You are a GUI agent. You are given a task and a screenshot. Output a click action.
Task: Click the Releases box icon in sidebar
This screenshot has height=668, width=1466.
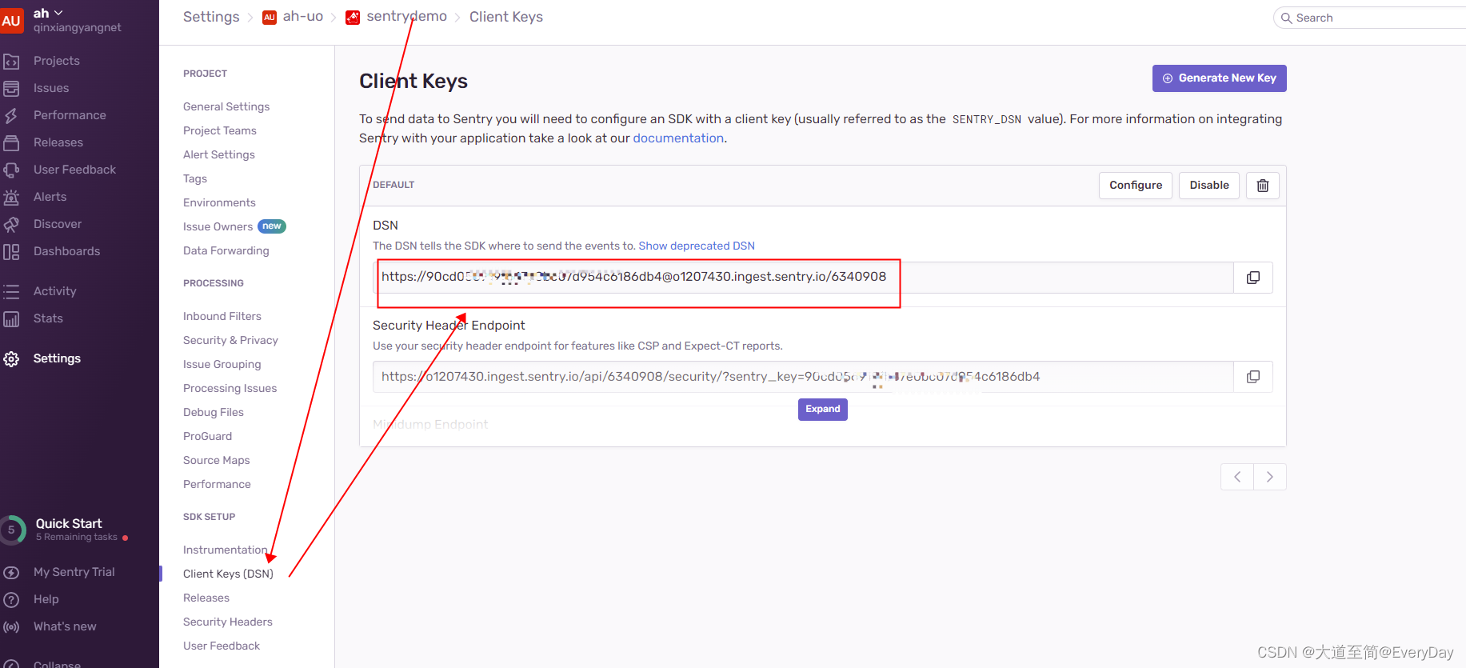(11, 142)
